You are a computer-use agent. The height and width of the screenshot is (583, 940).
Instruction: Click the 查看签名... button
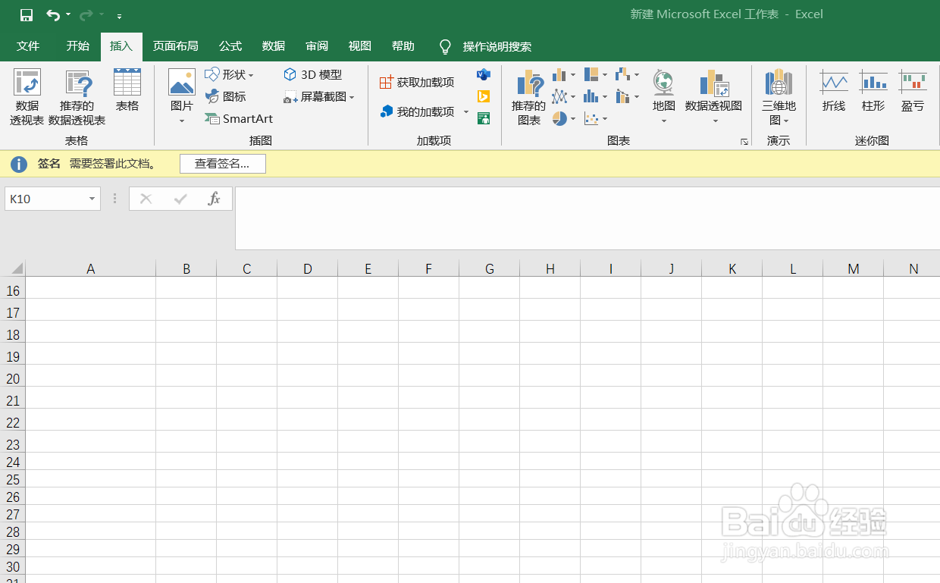[x=223, y=164]
